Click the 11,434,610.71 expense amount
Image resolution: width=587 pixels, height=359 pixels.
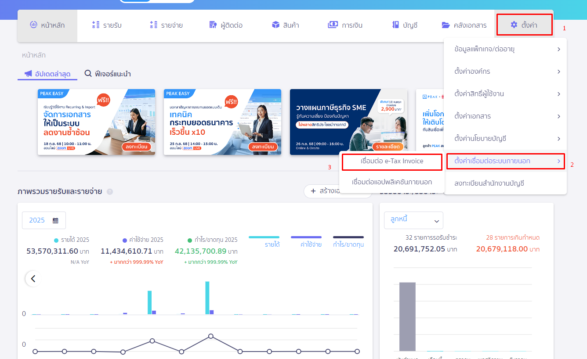126,251
